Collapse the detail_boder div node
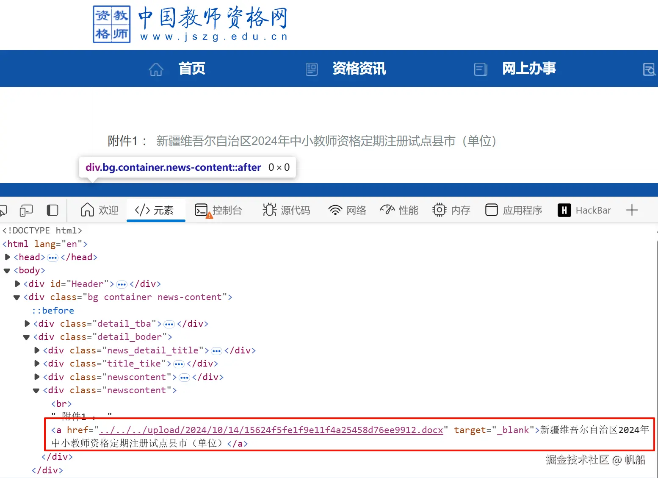Image resolution: width=658 pixels, height=478 pixels. 27,337
